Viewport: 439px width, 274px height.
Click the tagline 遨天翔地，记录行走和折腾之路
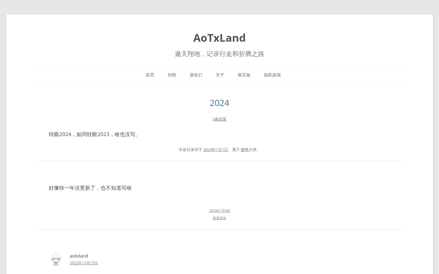click(x=220, y=54)
